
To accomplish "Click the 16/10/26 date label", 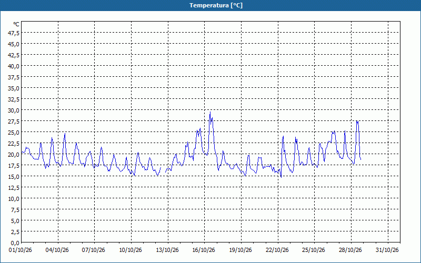I will [x=204, y=250].
